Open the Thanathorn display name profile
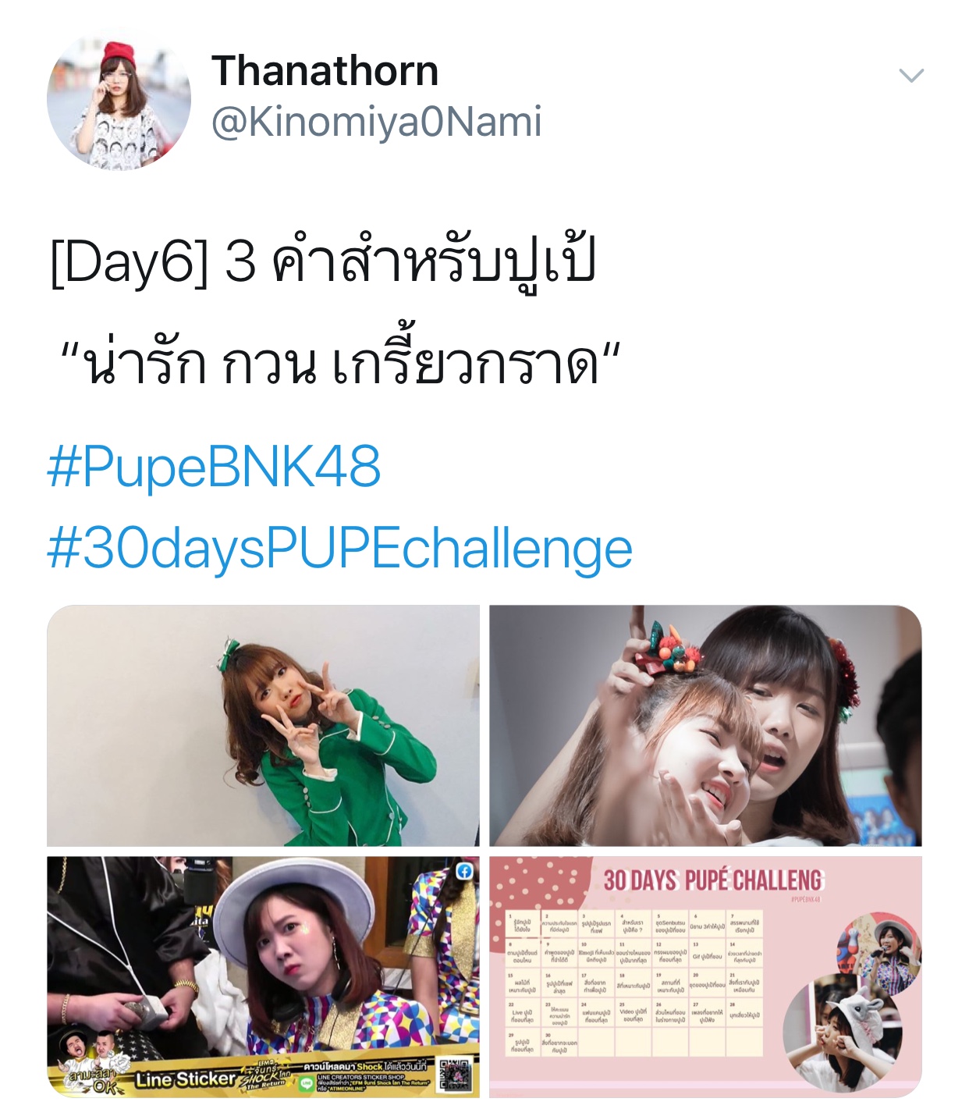The height and width of the screenshot is (1102, 969). point(325,70)
